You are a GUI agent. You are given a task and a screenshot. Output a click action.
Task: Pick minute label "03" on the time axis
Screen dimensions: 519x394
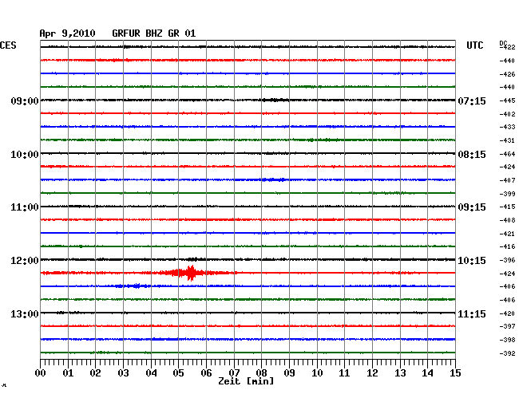123,373
